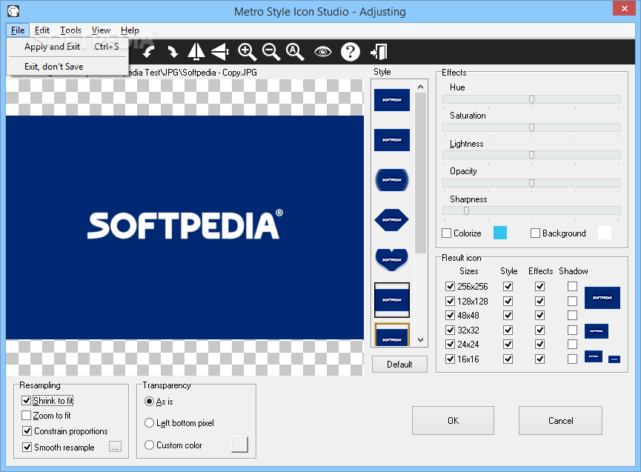This screenshot has width=641, height=472.
Task: Select the hexagon style thumbnail
Action: pos(391,220)
